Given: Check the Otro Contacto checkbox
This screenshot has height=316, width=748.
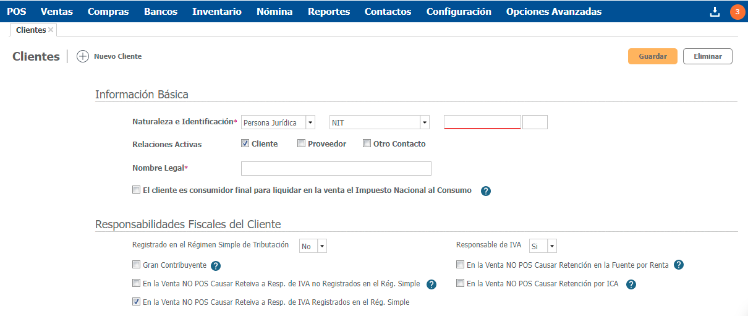Looking at the screenshot, I should (x=367, y=143).
